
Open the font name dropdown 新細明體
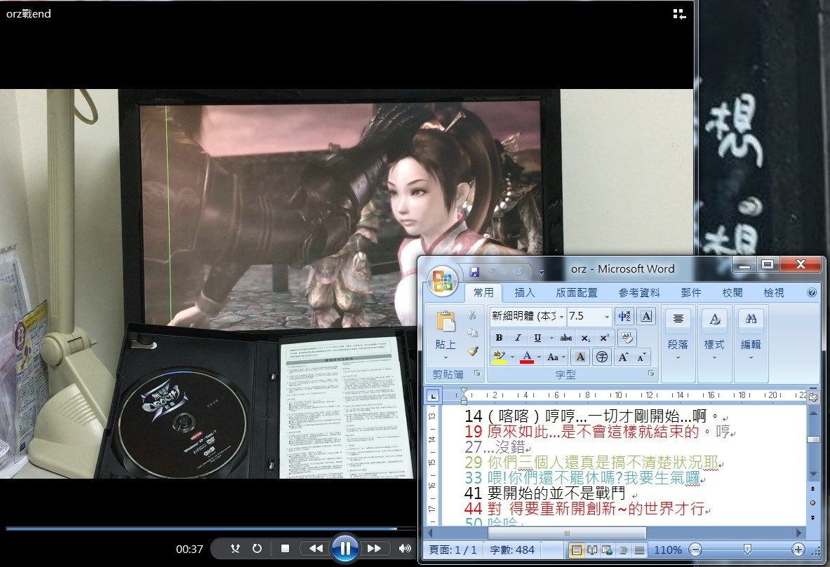pos(561,316)
